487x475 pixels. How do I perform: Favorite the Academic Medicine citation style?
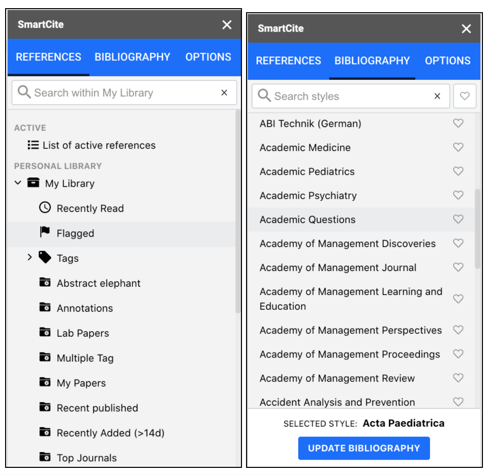click(x=458, y=147)
